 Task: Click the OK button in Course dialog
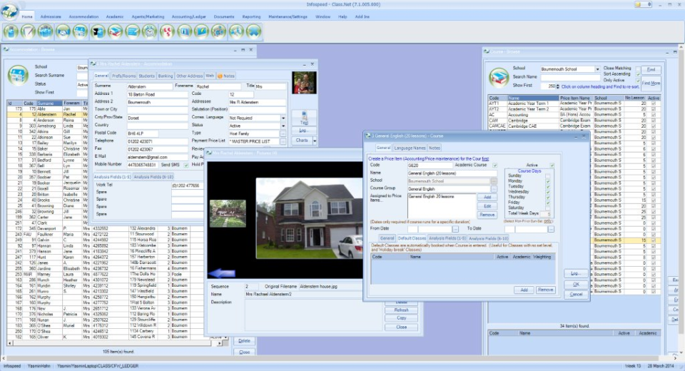[x=577, y=284]
